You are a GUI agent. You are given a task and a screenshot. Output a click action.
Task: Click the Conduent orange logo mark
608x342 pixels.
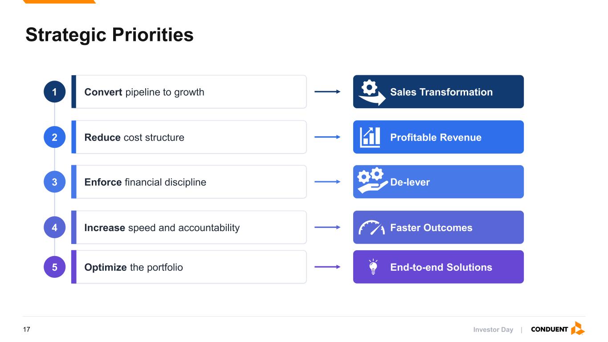tap(578, 329)
